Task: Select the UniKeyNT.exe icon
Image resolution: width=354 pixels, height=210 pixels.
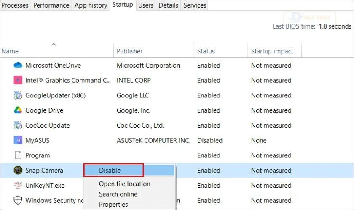Action: point(18,186)
